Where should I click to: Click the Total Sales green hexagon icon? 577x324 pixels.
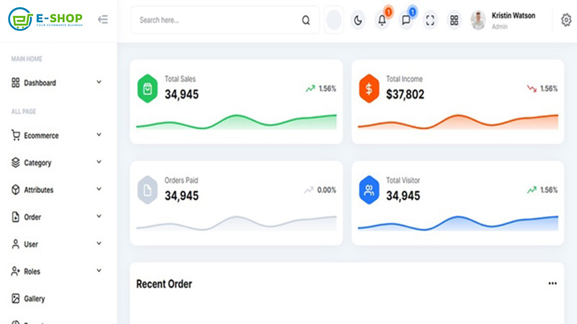[x=147, y=89]
